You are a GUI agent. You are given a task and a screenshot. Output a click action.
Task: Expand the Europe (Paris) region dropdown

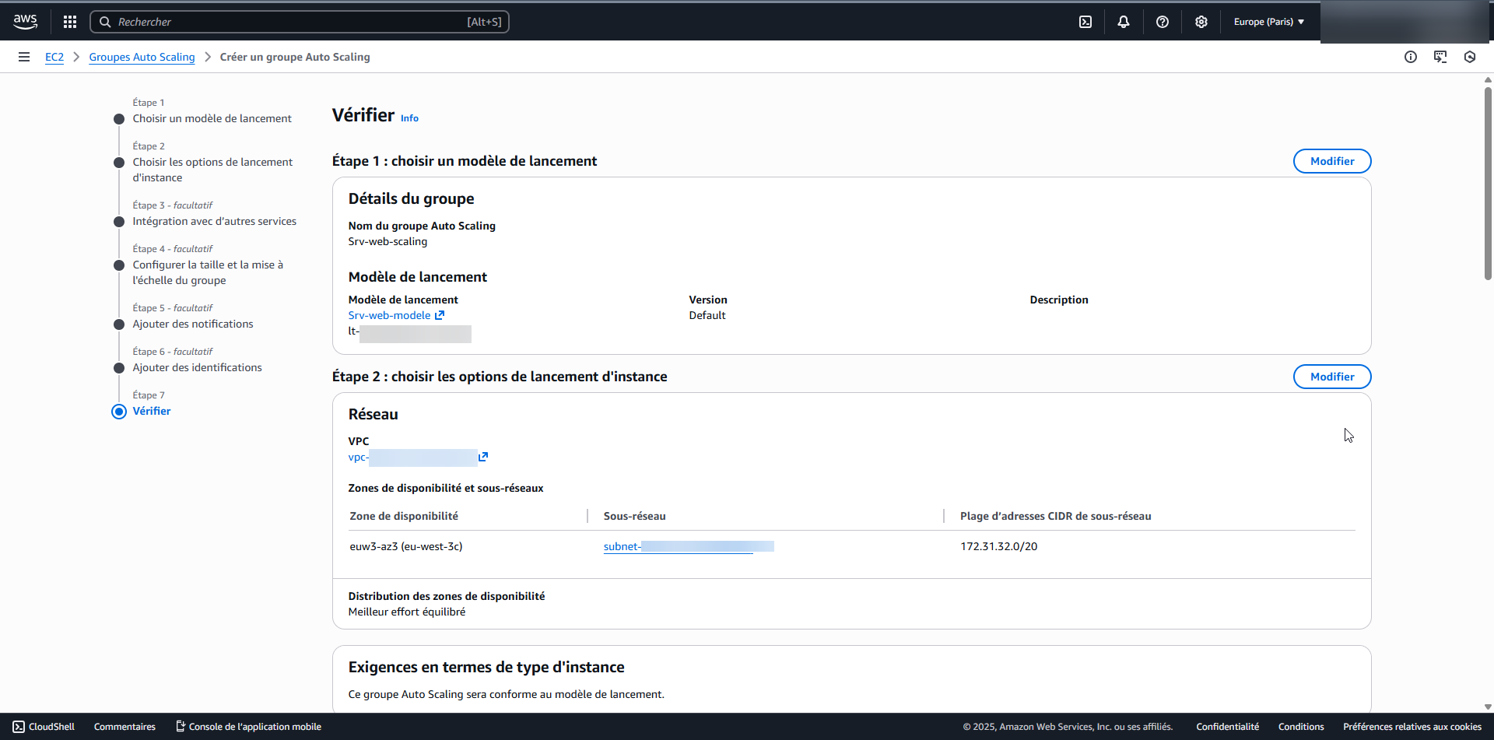1268,22
